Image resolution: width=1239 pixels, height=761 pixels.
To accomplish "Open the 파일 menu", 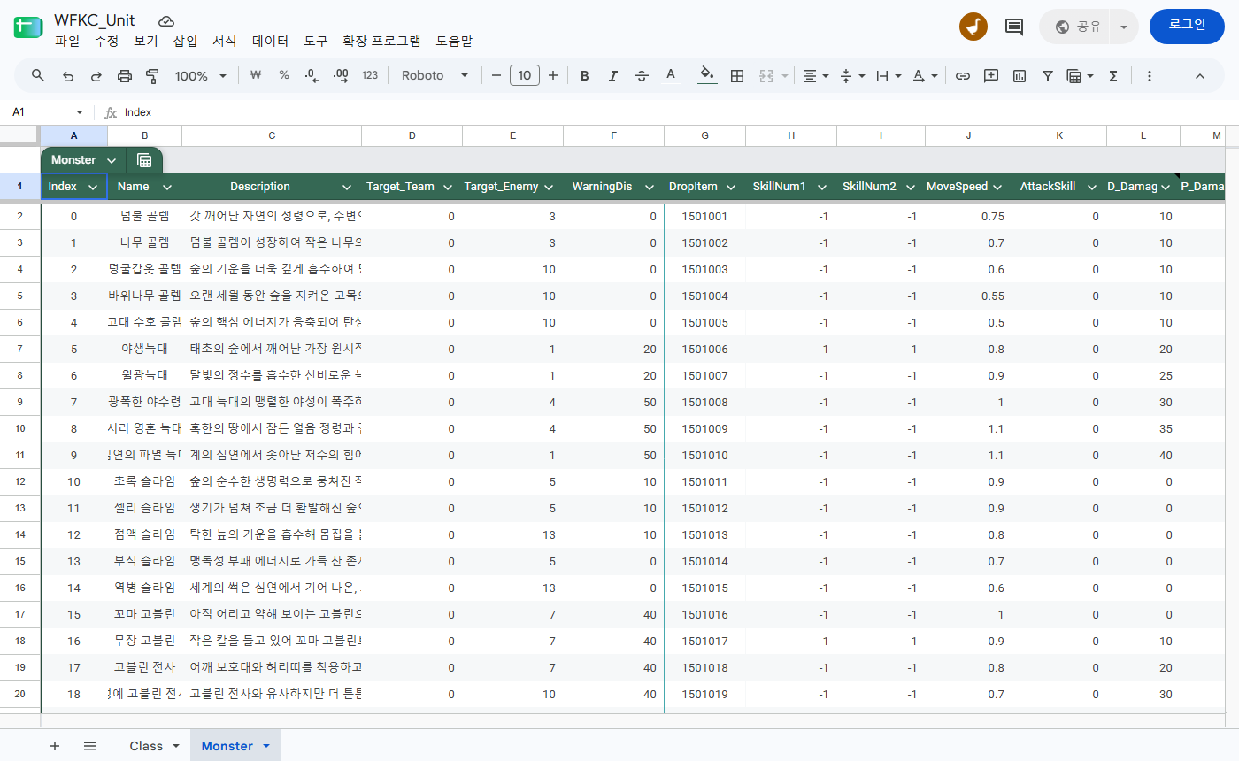I will [67, 41].
